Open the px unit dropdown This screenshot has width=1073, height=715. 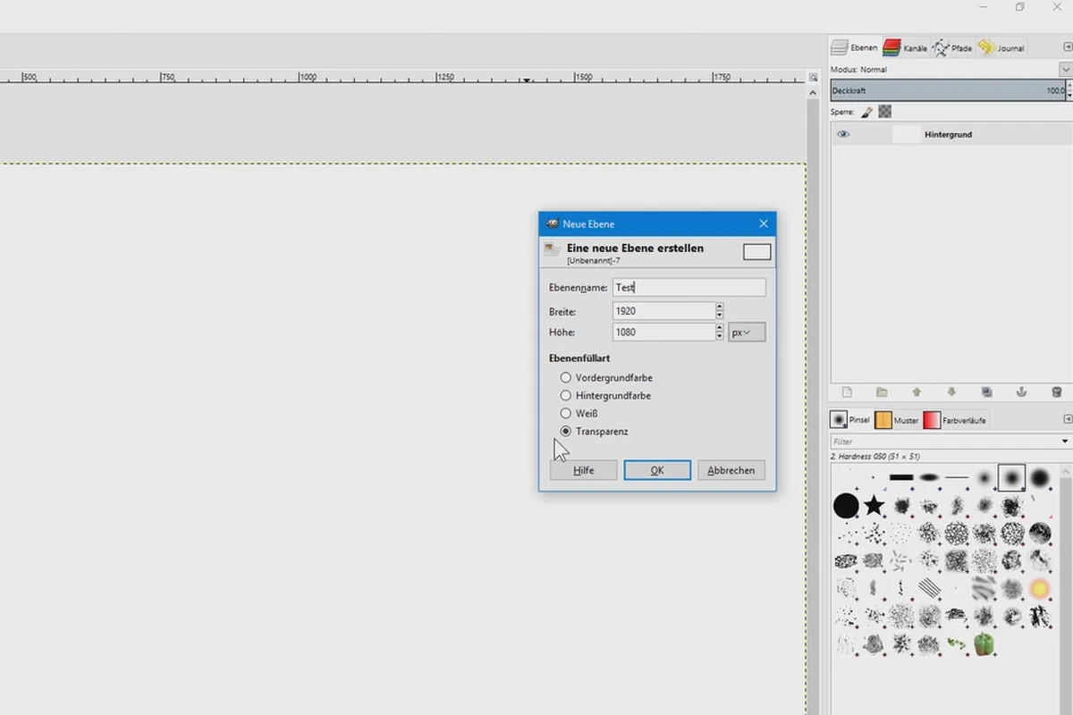(x=747, y=332)
